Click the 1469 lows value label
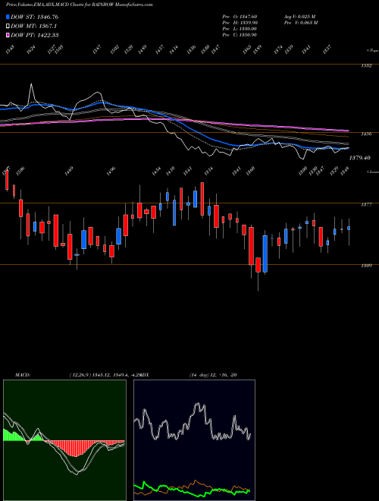This screenshot has height=501, width=379. (69, 170)
